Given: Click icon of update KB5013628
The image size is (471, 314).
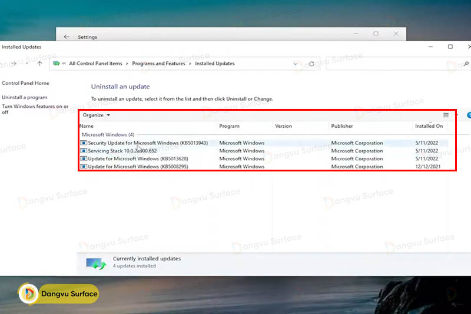Looking at the screenshot, I should (x=84, y=158).
